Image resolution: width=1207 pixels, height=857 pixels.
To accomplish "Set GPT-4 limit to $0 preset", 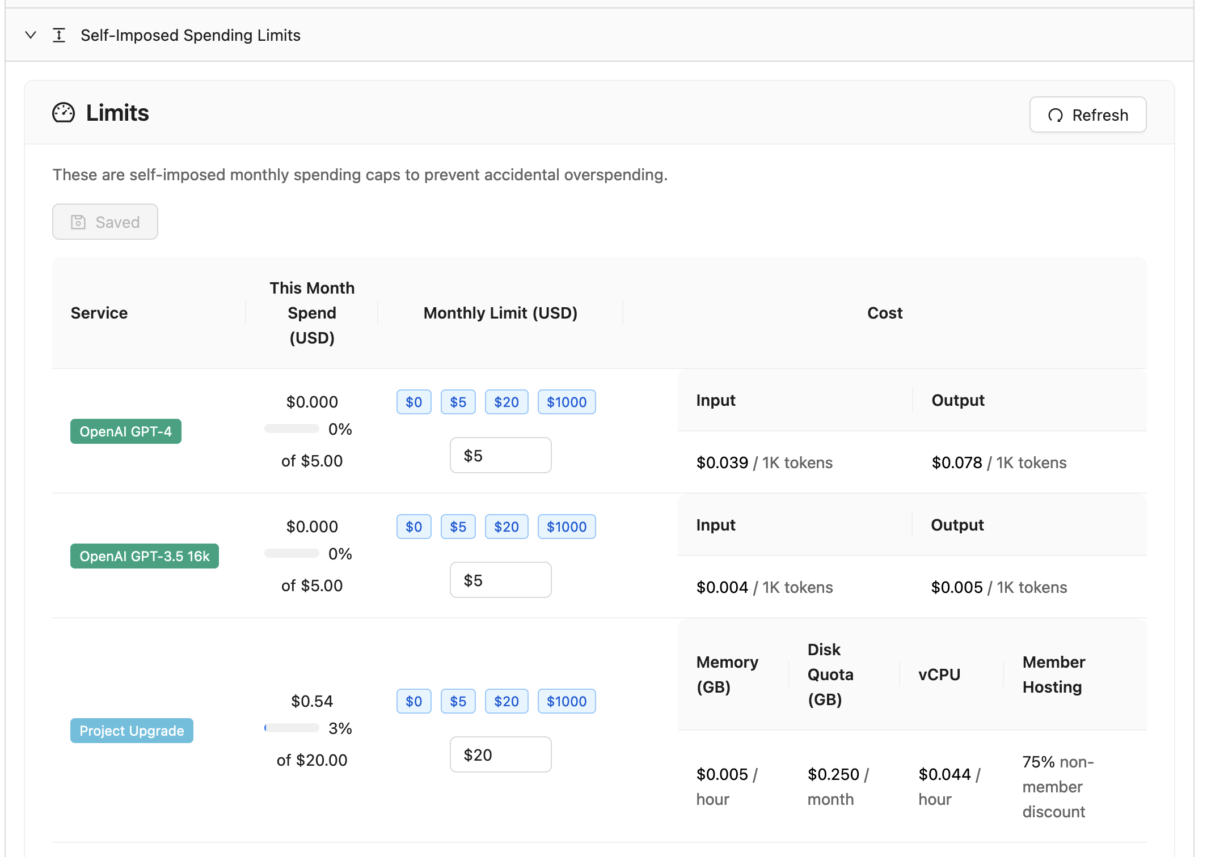I will tap(413, 402).
